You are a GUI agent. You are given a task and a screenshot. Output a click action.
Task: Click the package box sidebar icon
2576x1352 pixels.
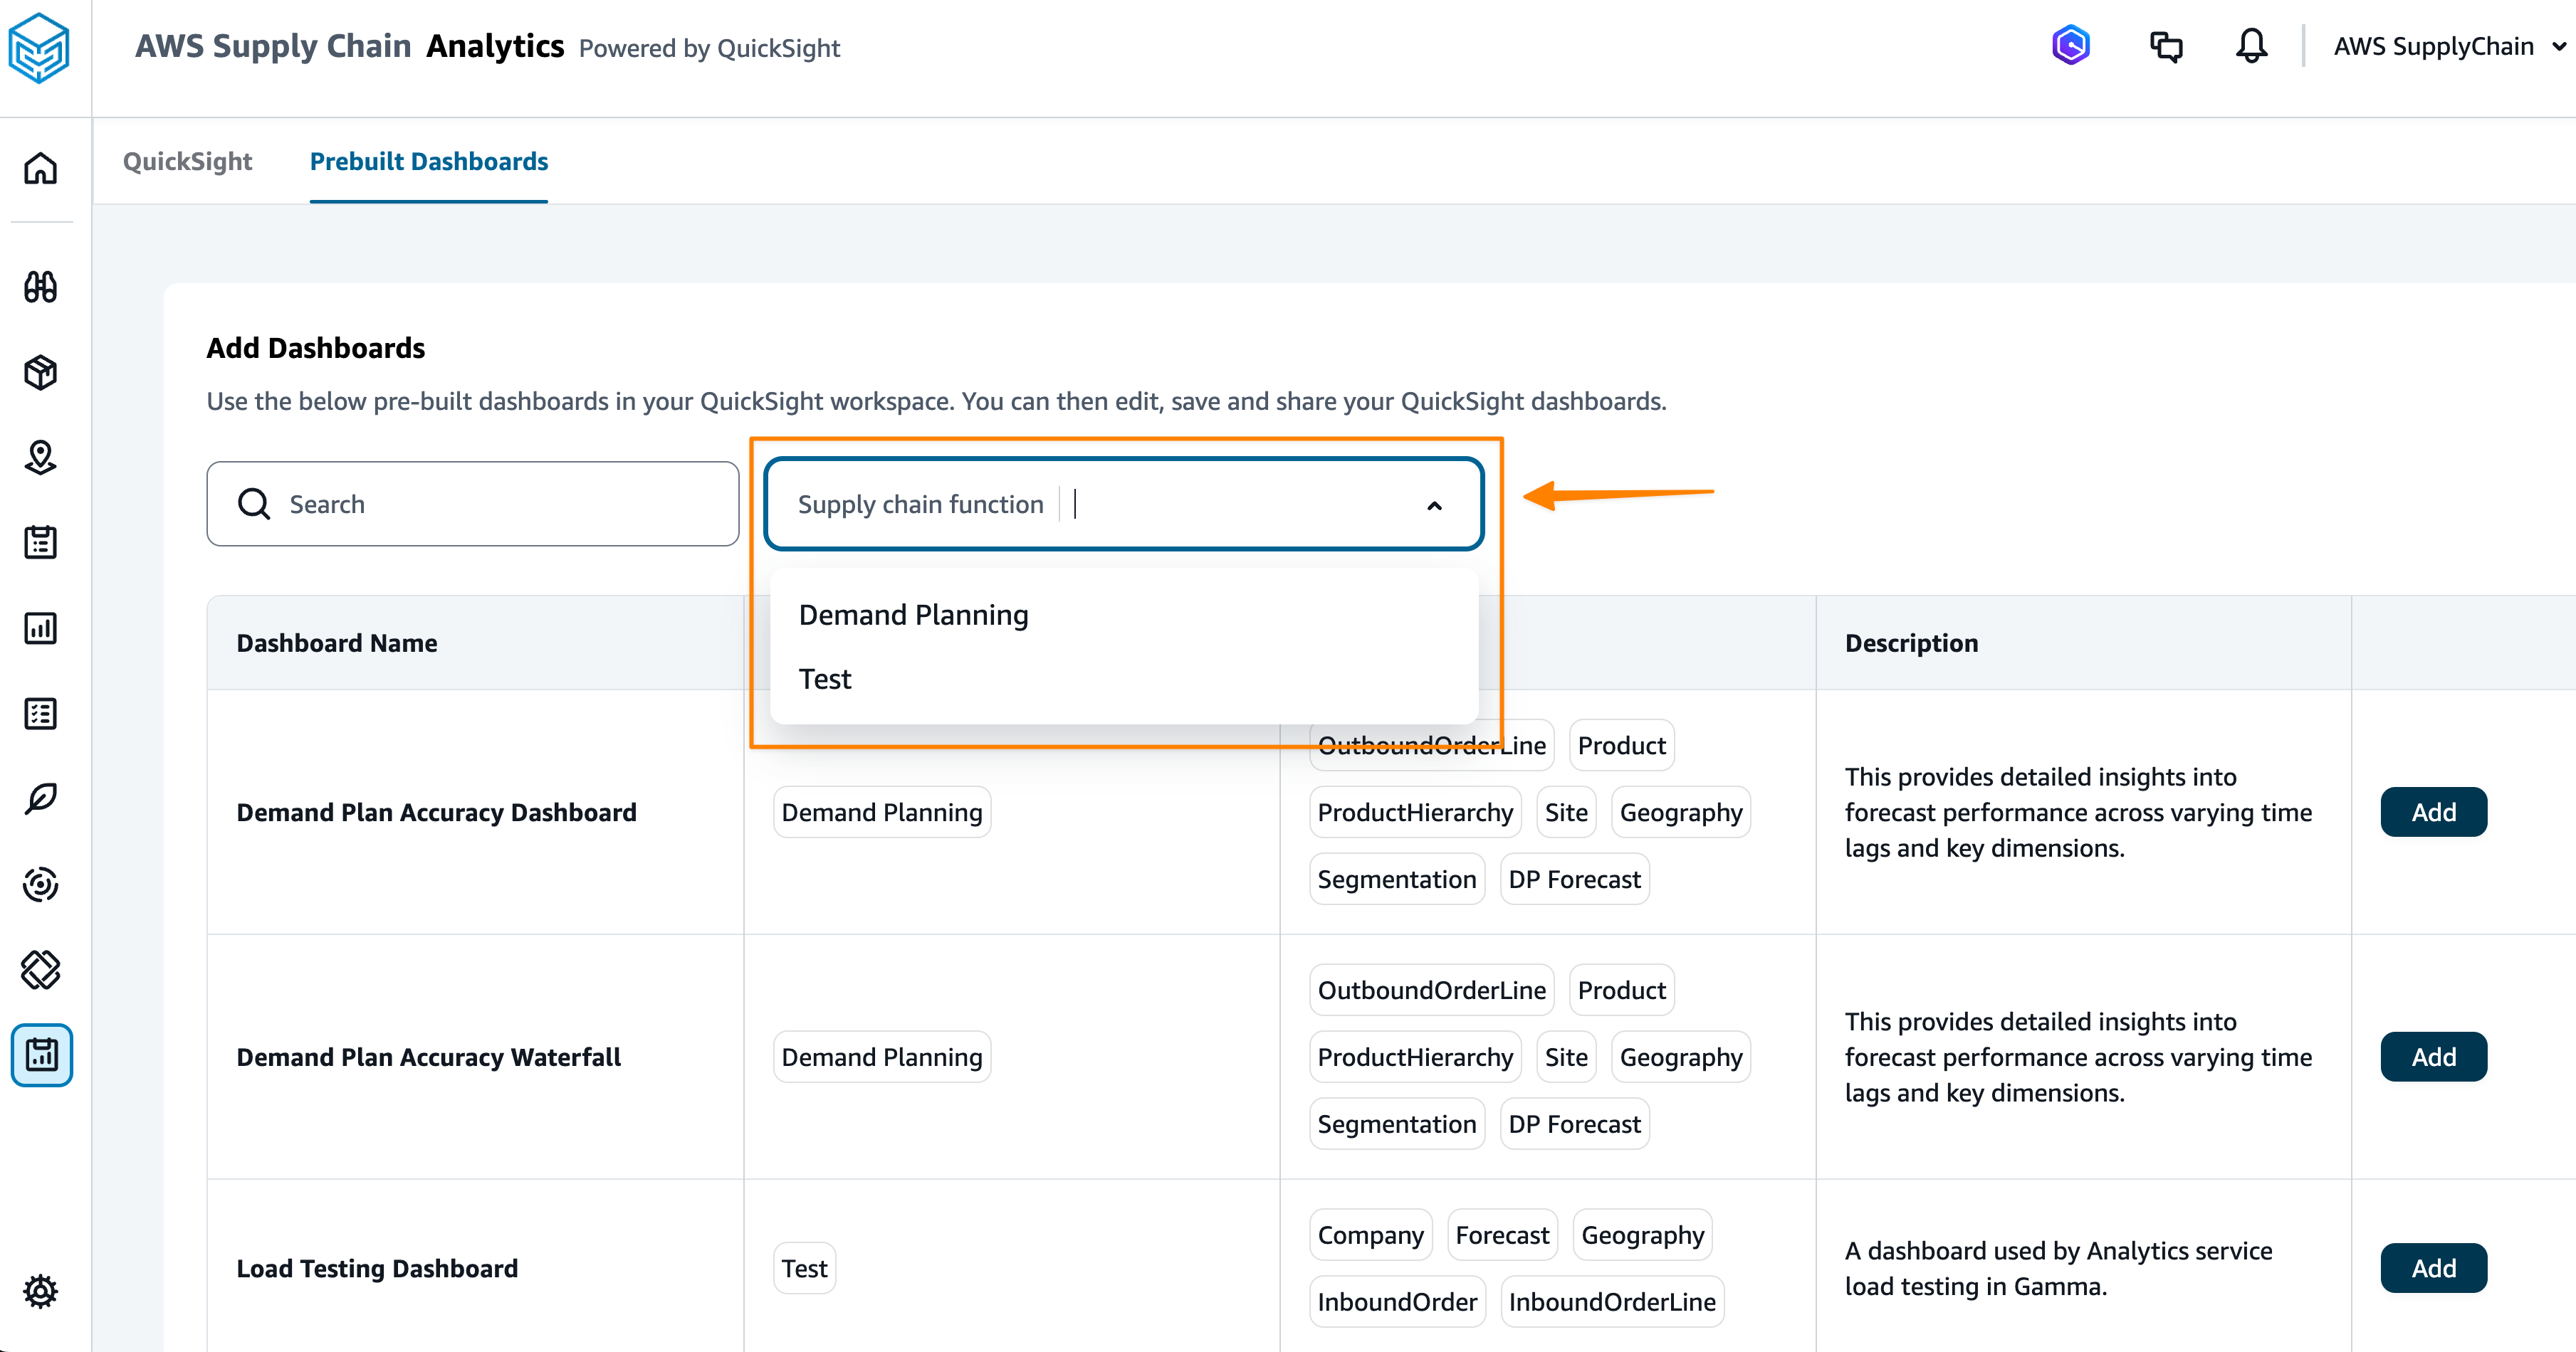(40, 371)
